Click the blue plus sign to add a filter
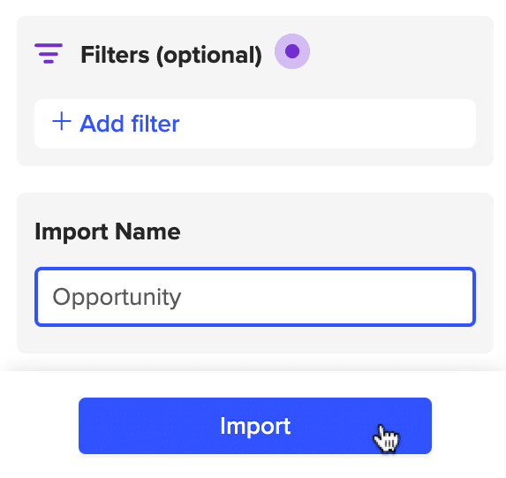This screenshot has width=506, height=478. pos(62,121)
